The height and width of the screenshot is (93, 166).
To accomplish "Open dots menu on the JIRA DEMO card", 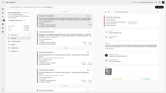I will [x=91, y=32].
